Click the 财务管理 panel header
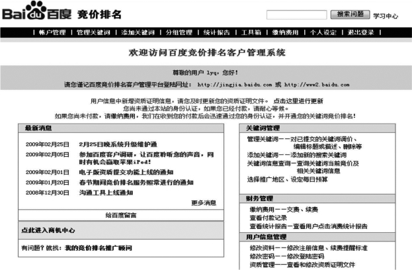Viewport: 412px width, 270px height. [x=317, y=199]
